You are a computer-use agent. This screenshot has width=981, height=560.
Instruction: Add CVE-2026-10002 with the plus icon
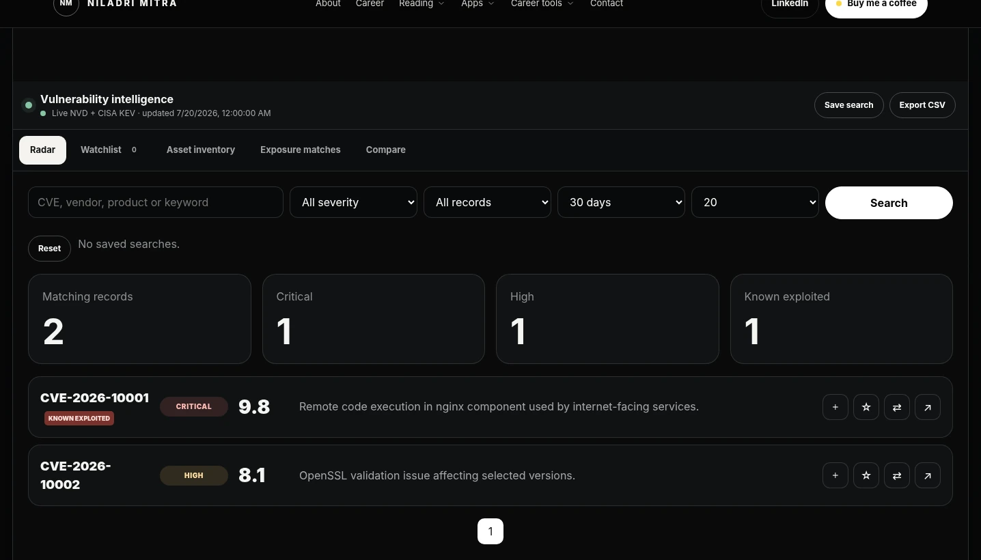(x=835, y=475)
